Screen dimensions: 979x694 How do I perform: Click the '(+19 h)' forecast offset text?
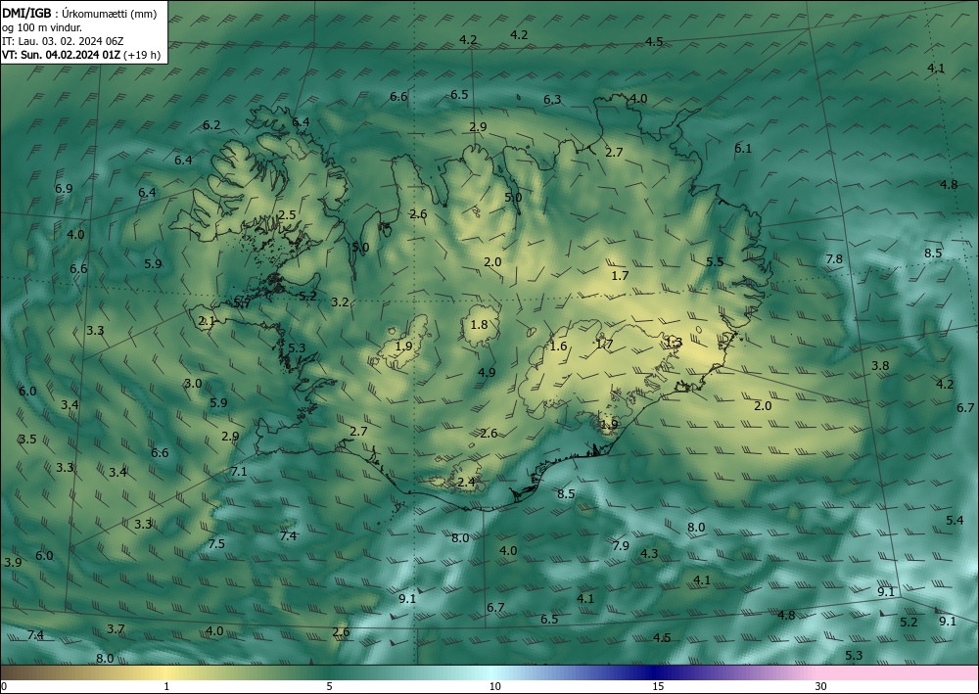[142, 55]
